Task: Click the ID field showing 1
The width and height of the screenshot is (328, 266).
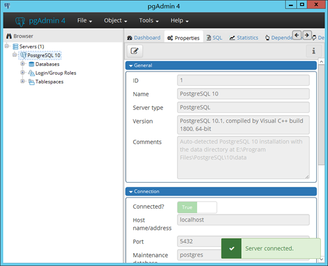Action: tap(243, 80)
